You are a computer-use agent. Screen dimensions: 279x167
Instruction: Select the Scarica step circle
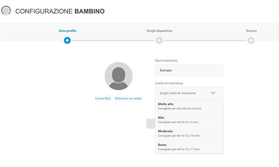point(251,40)
